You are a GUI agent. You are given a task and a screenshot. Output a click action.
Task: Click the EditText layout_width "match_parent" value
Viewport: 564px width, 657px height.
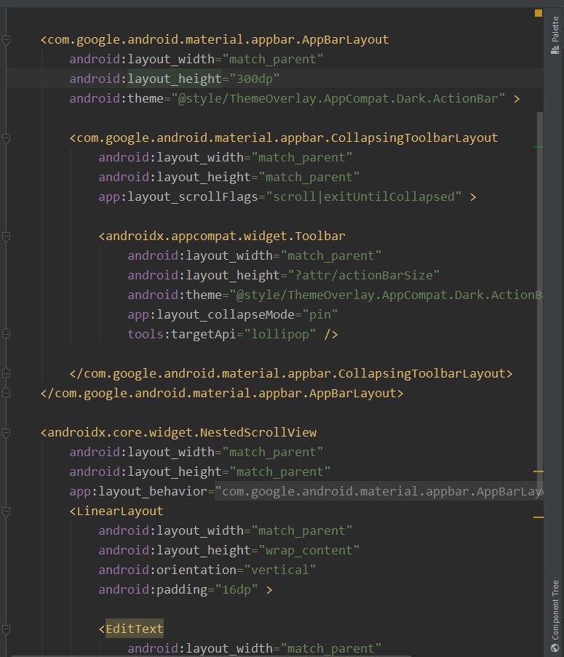331,648
